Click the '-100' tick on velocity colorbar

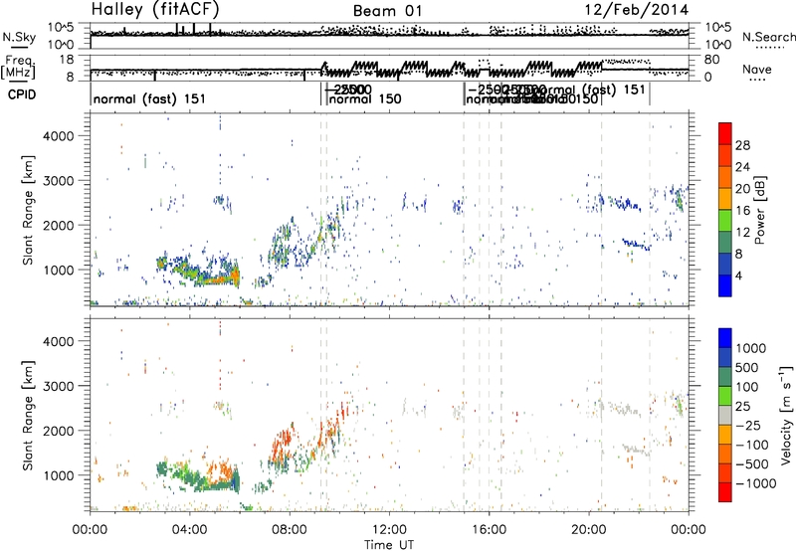(x=752, y=445)
